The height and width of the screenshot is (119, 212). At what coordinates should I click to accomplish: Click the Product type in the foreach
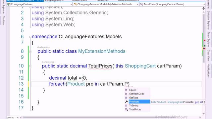(x=76, y=84)
